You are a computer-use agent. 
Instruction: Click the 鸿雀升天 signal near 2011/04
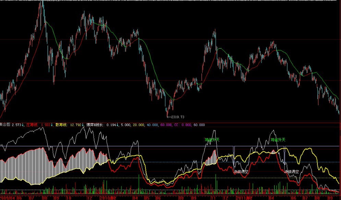tap(278, 140)
